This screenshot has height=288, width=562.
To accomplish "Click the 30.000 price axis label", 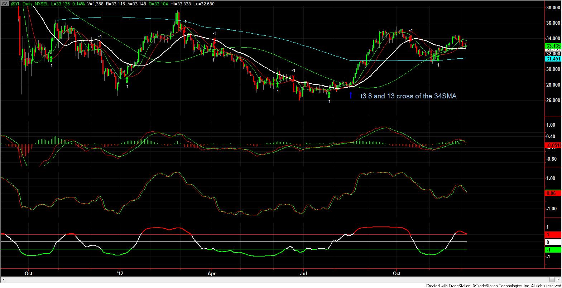I will click(x=553, y=69).
